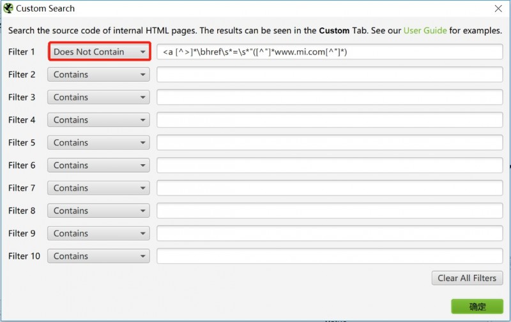The width and height of the screenshot is (511, 322).
Task: Expand the Filter 5 Contains dropdown
Action: click(98, 142)
